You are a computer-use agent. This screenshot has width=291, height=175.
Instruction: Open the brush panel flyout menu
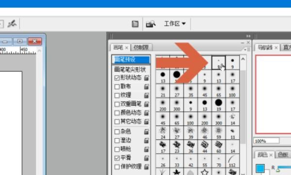(x=247, y=50)
